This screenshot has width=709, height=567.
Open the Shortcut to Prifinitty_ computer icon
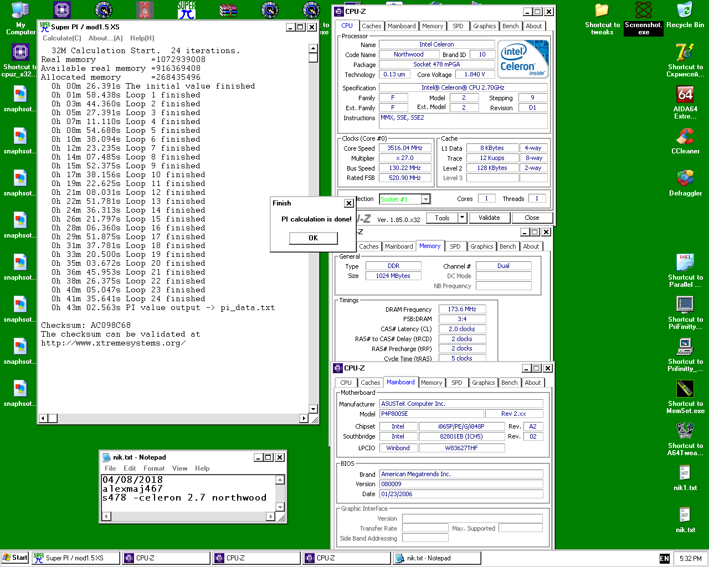[685, 355]
